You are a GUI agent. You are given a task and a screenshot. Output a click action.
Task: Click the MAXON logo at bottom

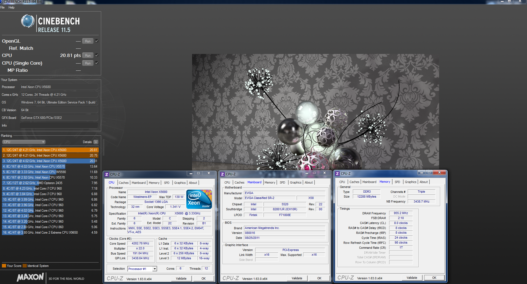30,277
